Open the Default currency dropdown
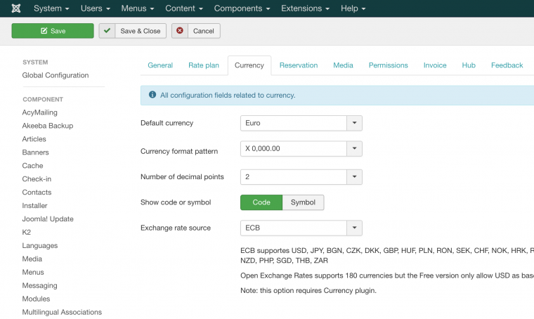Screen dimensions: 534x319 tap(355, 123)
